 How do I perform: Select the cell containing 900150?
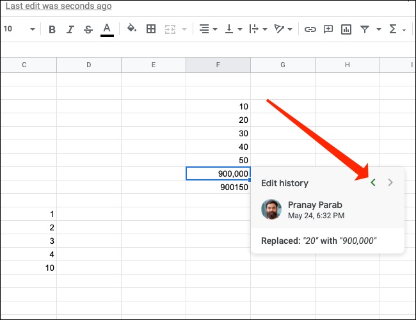(x=218, y=187)
